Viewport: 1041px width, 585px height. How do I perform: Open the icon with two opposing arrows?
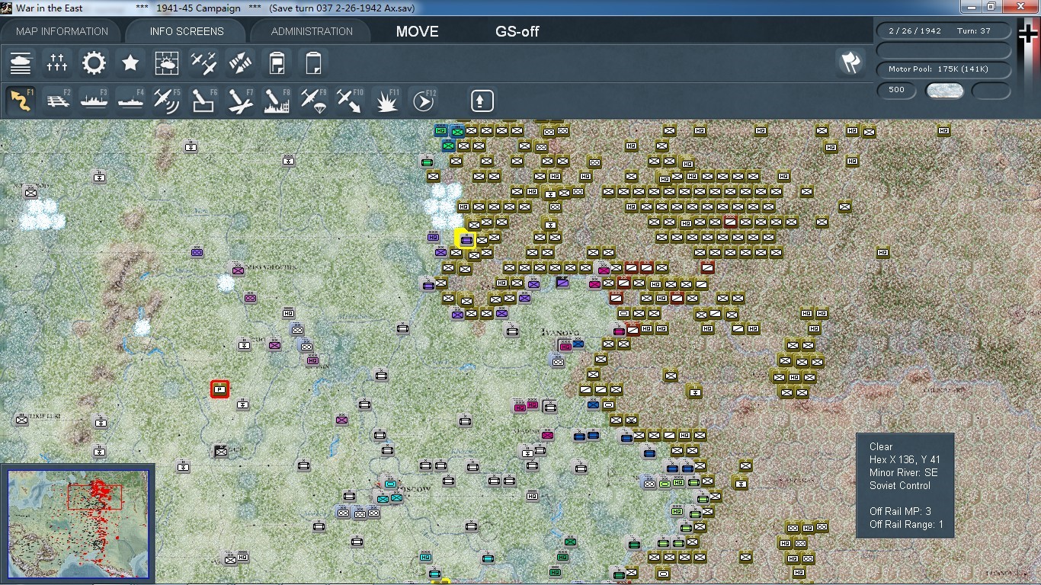[240, 62]
